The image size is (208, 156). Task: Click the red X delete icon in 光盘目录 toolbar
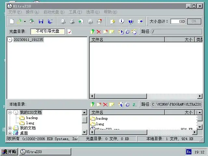(x=99, y=32)
